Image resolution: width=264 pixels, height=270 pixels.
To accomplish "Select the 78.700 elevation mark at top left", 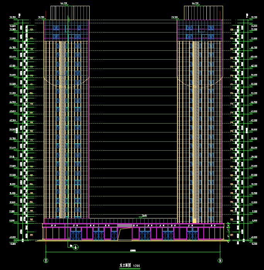I will tap(12, 17).
